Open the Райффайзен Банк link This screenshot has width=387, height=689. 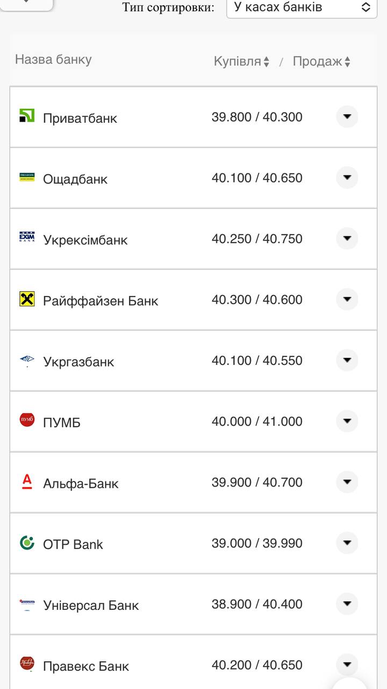pos(101,301)
